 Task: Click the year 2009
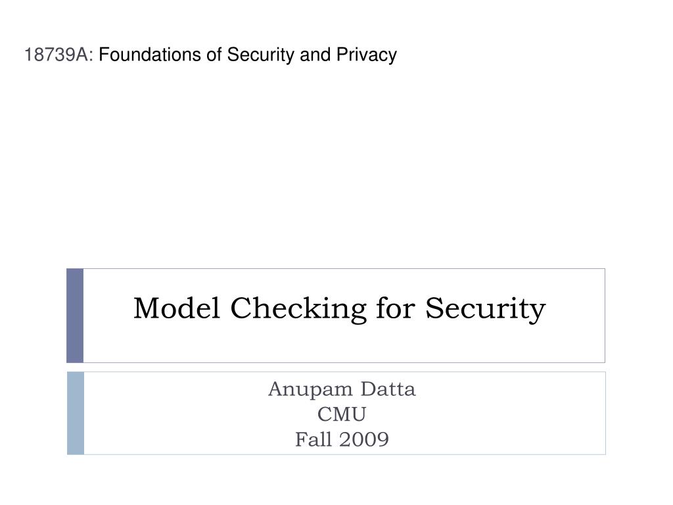364,440
